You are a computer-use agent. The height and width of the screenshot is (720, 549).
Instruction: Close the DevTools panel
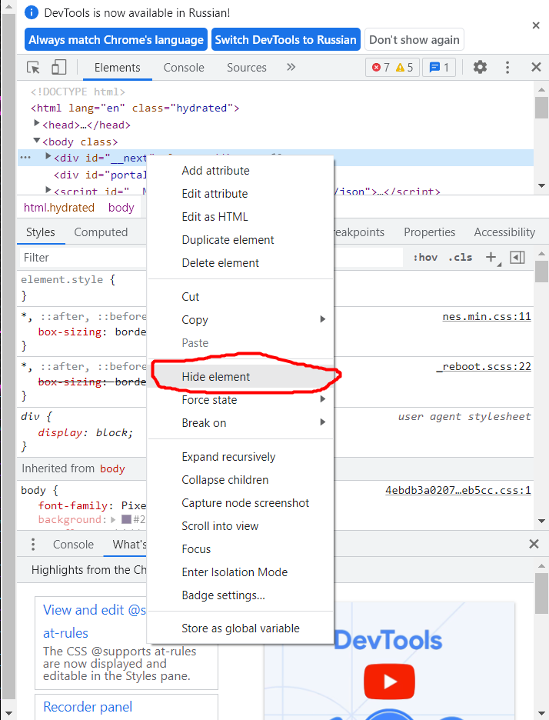click(536, 68)
